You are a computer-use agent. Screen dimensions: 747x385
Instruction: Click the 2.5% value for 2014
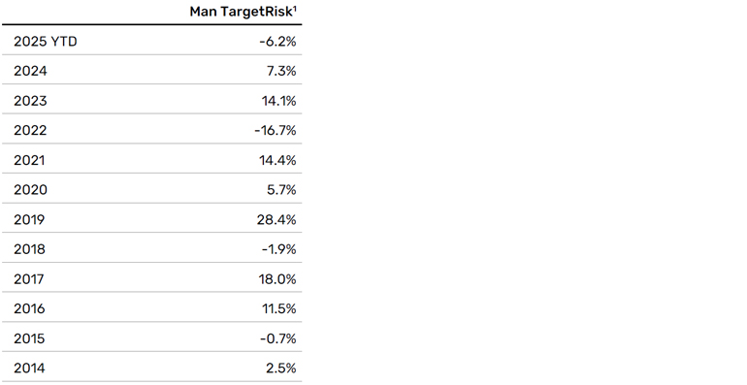281,369
